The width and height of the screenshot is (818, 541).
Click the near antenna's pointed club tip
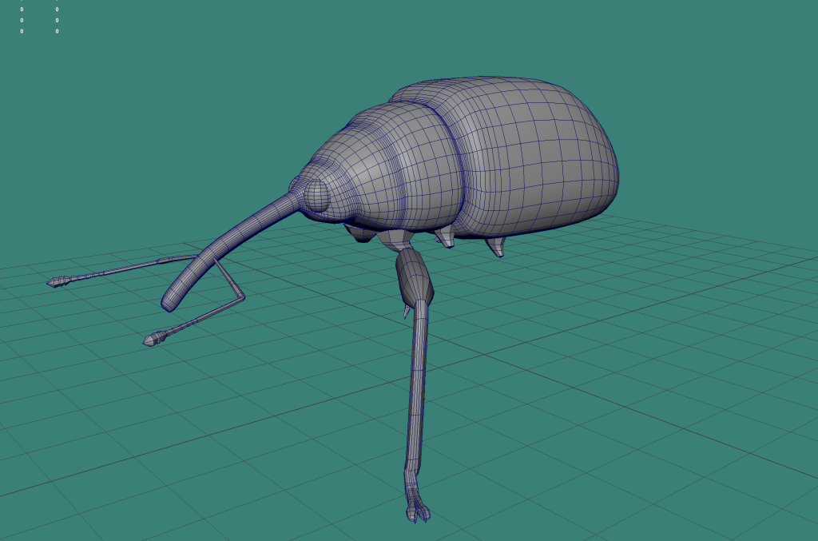coord(151,340)
